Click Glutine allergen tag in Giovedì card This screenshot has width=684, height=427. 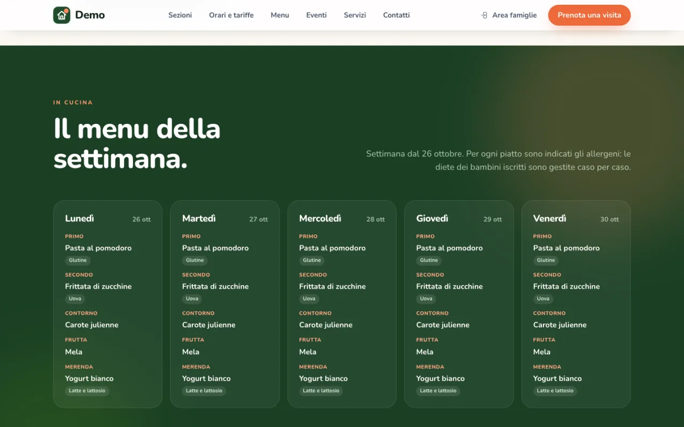pyautogui.click(x=429, y=260)
